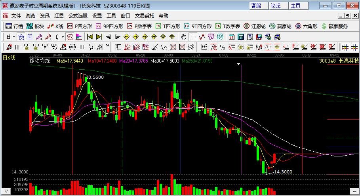Image resolution: width=360 pixels, height=196 pixels.
Task: Click the 移动均线 indicator label
Action: [x=40, y=61]
